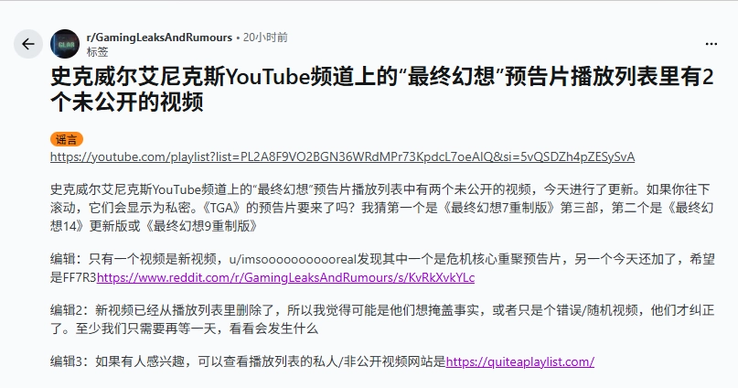This screenshot has width=738, height=388.
Task: Click the 编辑3： paragraph text
Action: [x=323, y=361]
